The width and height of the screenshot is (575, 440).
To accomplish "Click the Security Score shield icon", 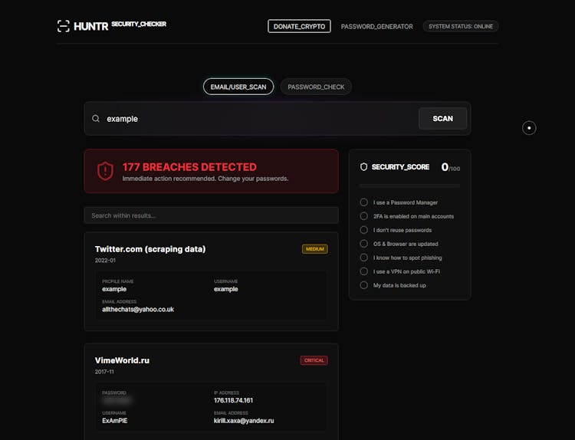I will [x=363, y=166].
